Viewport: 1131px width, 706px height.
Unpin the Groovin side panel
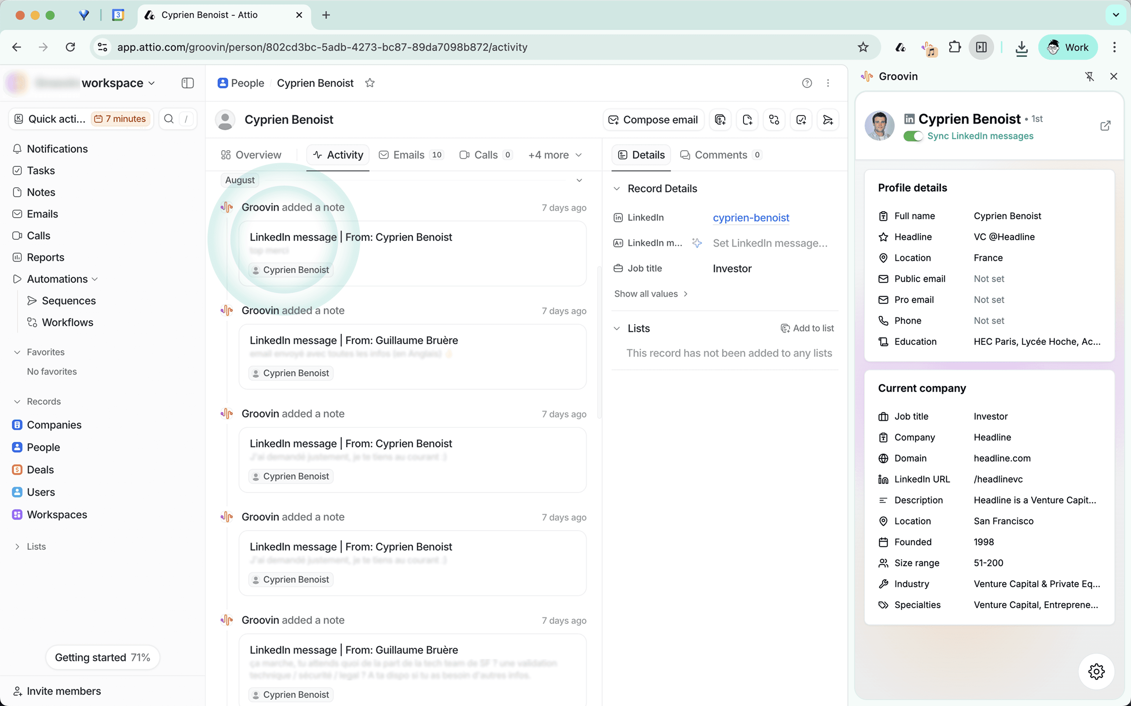pos(1089,76)
